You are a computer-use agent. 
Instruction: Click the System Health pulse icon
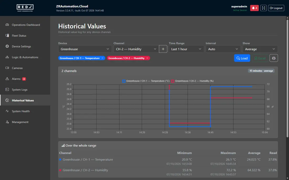tap(7, 111)
